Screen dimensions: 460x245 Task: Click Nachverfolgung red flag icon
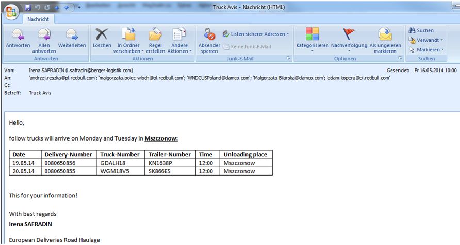349,34
